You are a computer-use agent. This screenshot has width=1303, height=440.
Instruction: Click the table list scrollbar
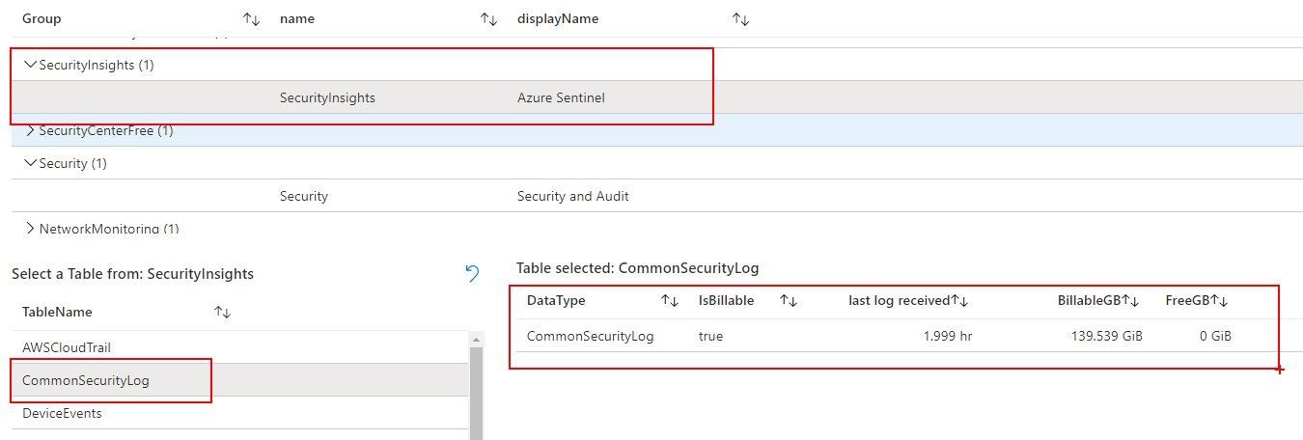coord(476,386)
